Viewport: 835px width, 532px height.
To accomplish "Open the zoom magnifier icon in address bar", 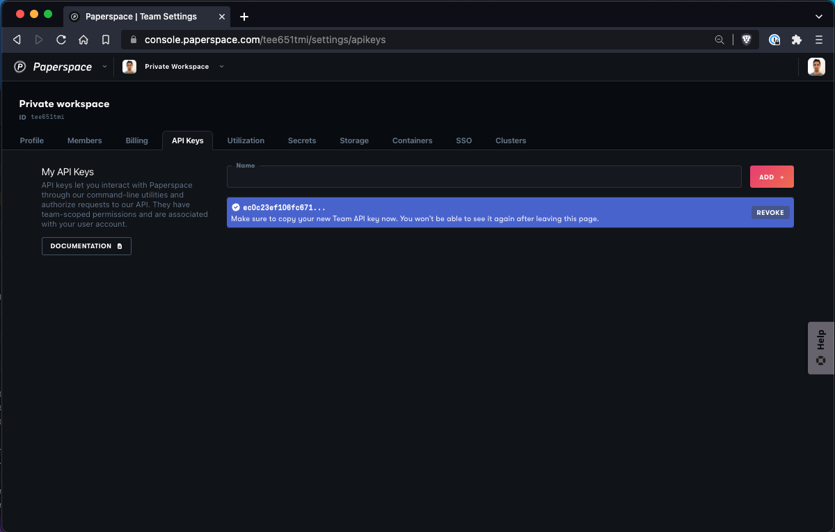I will point(719,40).
